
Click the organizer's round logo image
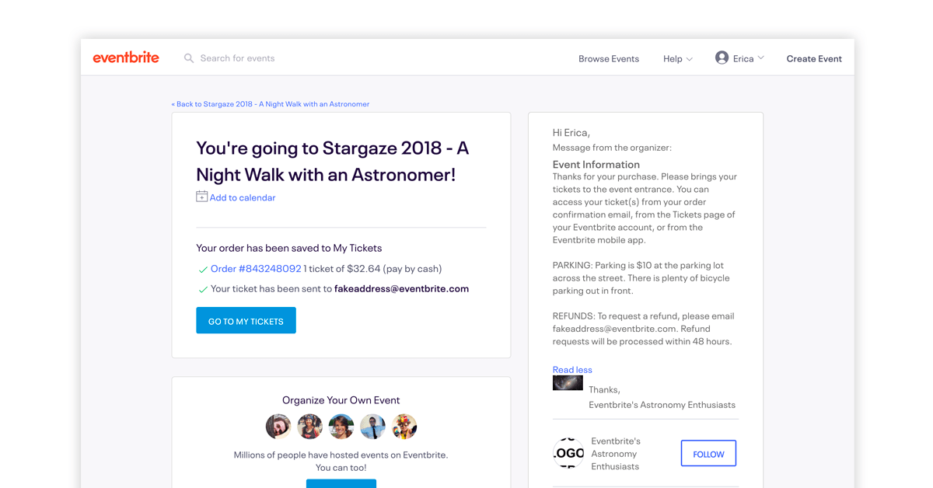pyautogui.click(x=568, y=454)
